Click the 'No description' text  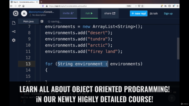tap(39, 15)
